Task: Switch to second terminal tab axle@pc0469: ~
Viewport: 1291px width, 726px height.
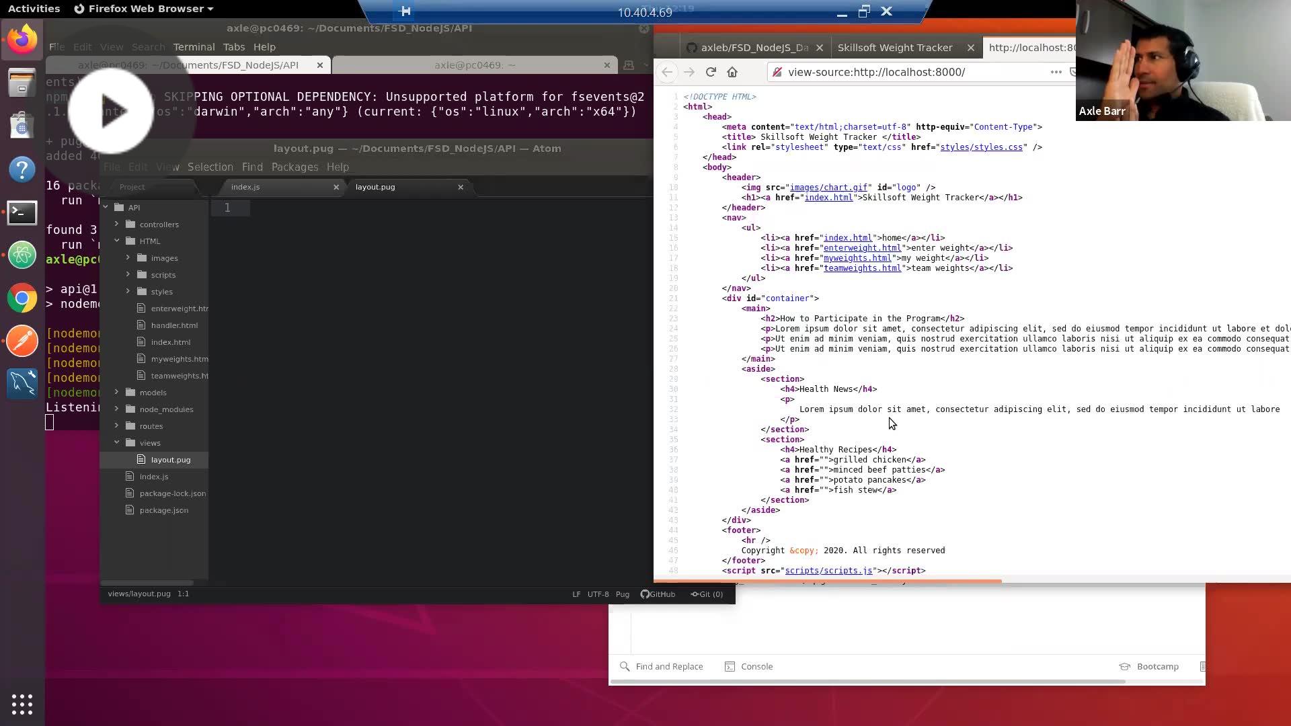Action: point(474,65)
